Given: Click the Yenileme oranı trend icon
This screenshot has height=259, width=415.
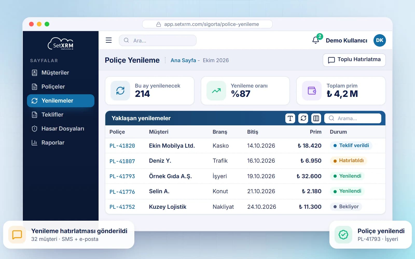Looking at the screenshot, I should tap(216, 91).
